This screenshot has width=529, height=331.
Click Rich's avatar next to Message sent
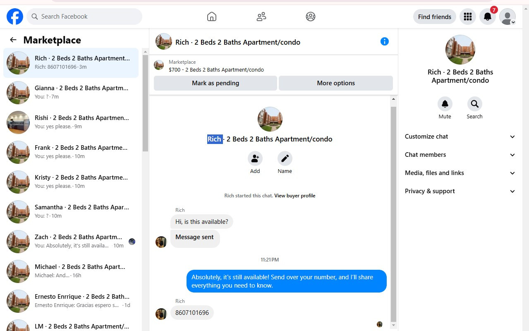click(x=161, y=242)
